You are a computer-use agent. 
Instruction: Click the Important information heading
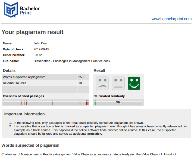pyautogui.click(x=24, y=114)
